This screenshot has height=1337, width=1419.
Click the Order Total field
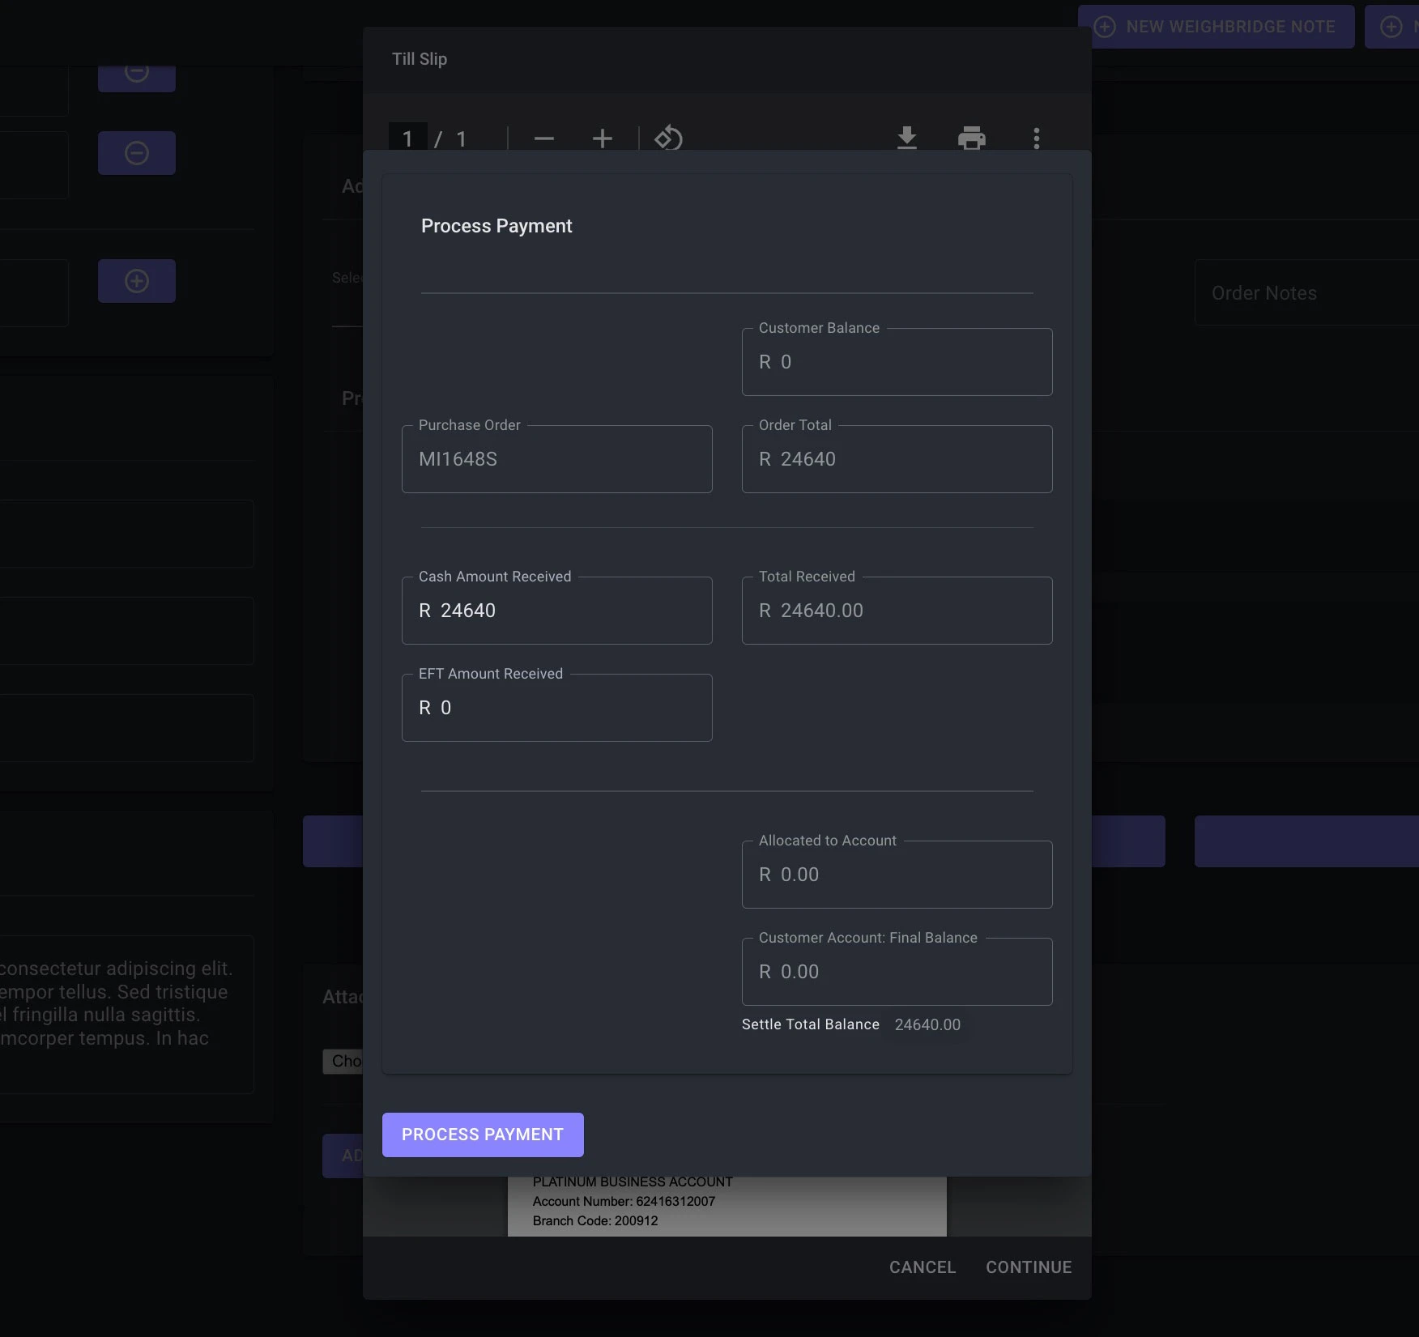click(x=897, y=459)
